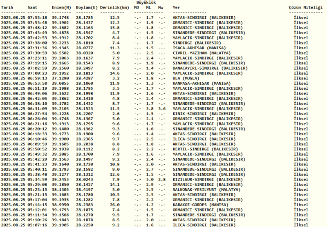Click longitude 38.0320

click(x=85, y=53)
